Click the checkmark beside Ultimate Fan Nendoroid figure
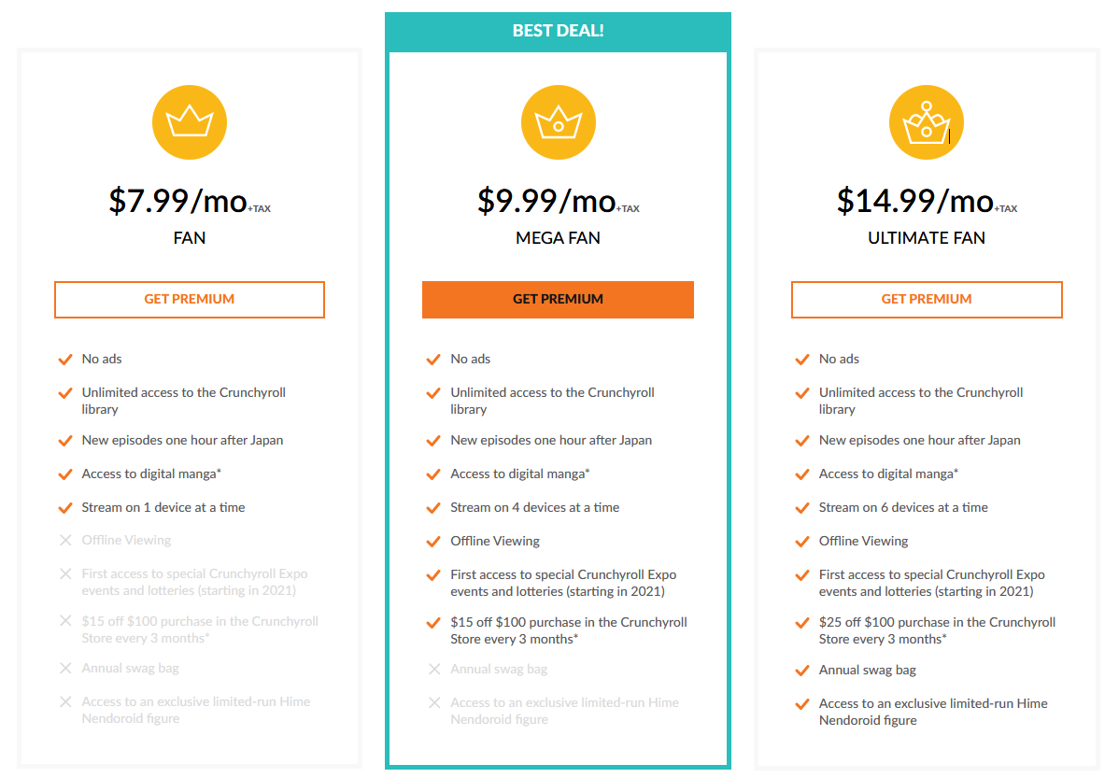The height and width of the screenshot is (778, 1119). 801,703
